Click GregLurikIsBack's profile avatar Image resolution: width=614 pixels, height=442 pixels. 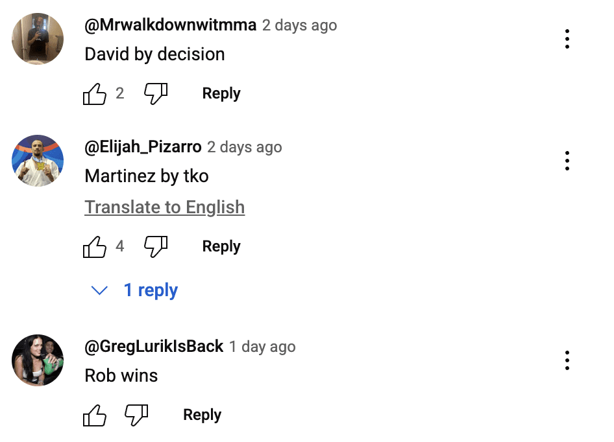38,360
